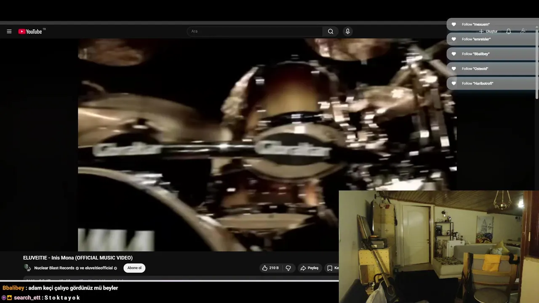Open notifications bell
Screen dimensions: 539x303
[509, 32]
